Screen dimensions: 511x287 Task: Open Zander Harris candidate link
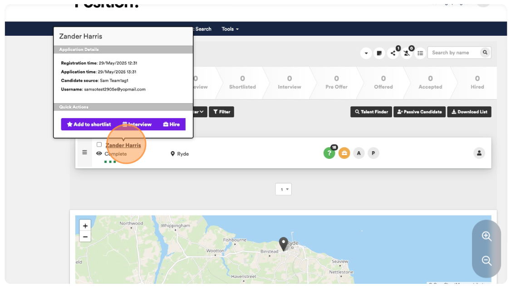[123, 145]
